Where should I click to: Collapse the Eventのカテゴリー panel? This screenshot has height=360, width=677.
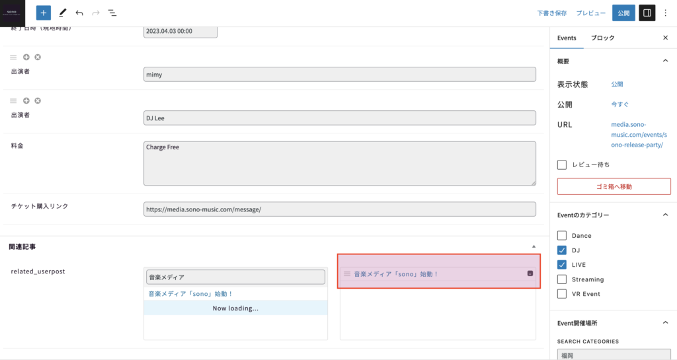tap(665, 215)
